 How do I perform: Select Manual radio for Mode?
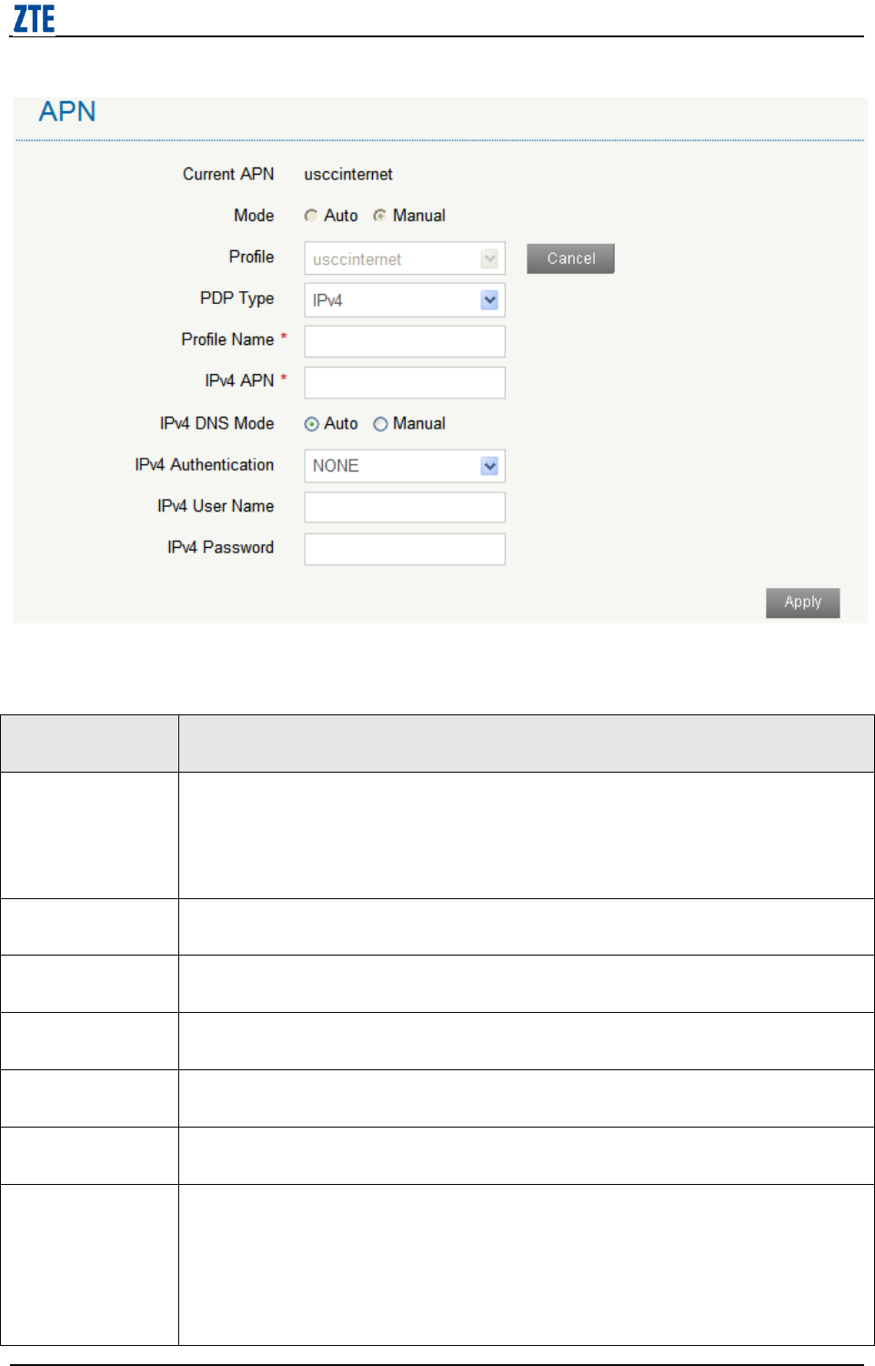pos(380,216)
